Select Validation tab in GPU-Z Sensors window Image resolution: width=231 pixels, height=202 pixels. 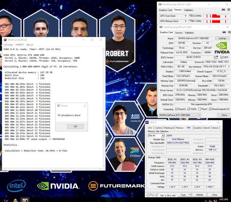point(188,10)
